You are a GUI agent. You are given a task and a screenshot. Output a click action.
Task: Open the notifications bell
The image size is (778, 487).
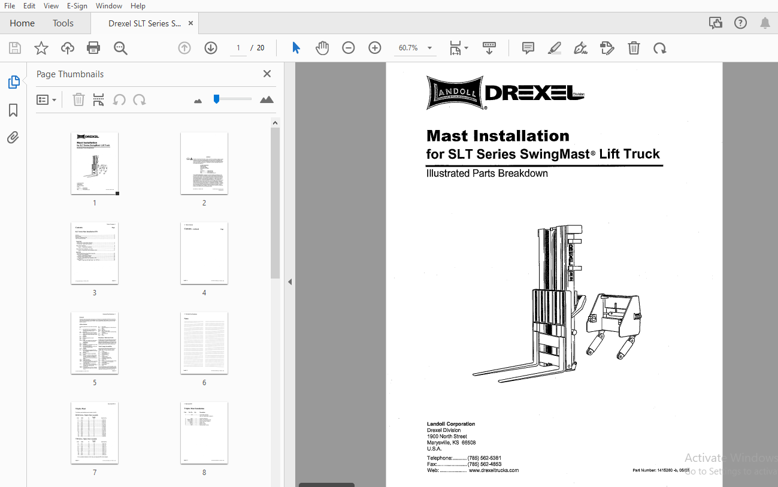click(765, 23)
